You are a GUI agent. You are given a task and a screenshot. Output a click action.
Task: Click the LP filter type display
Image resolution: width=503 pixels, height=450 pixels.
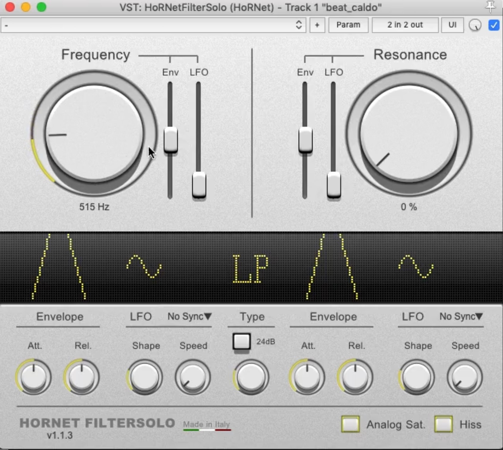250,269
